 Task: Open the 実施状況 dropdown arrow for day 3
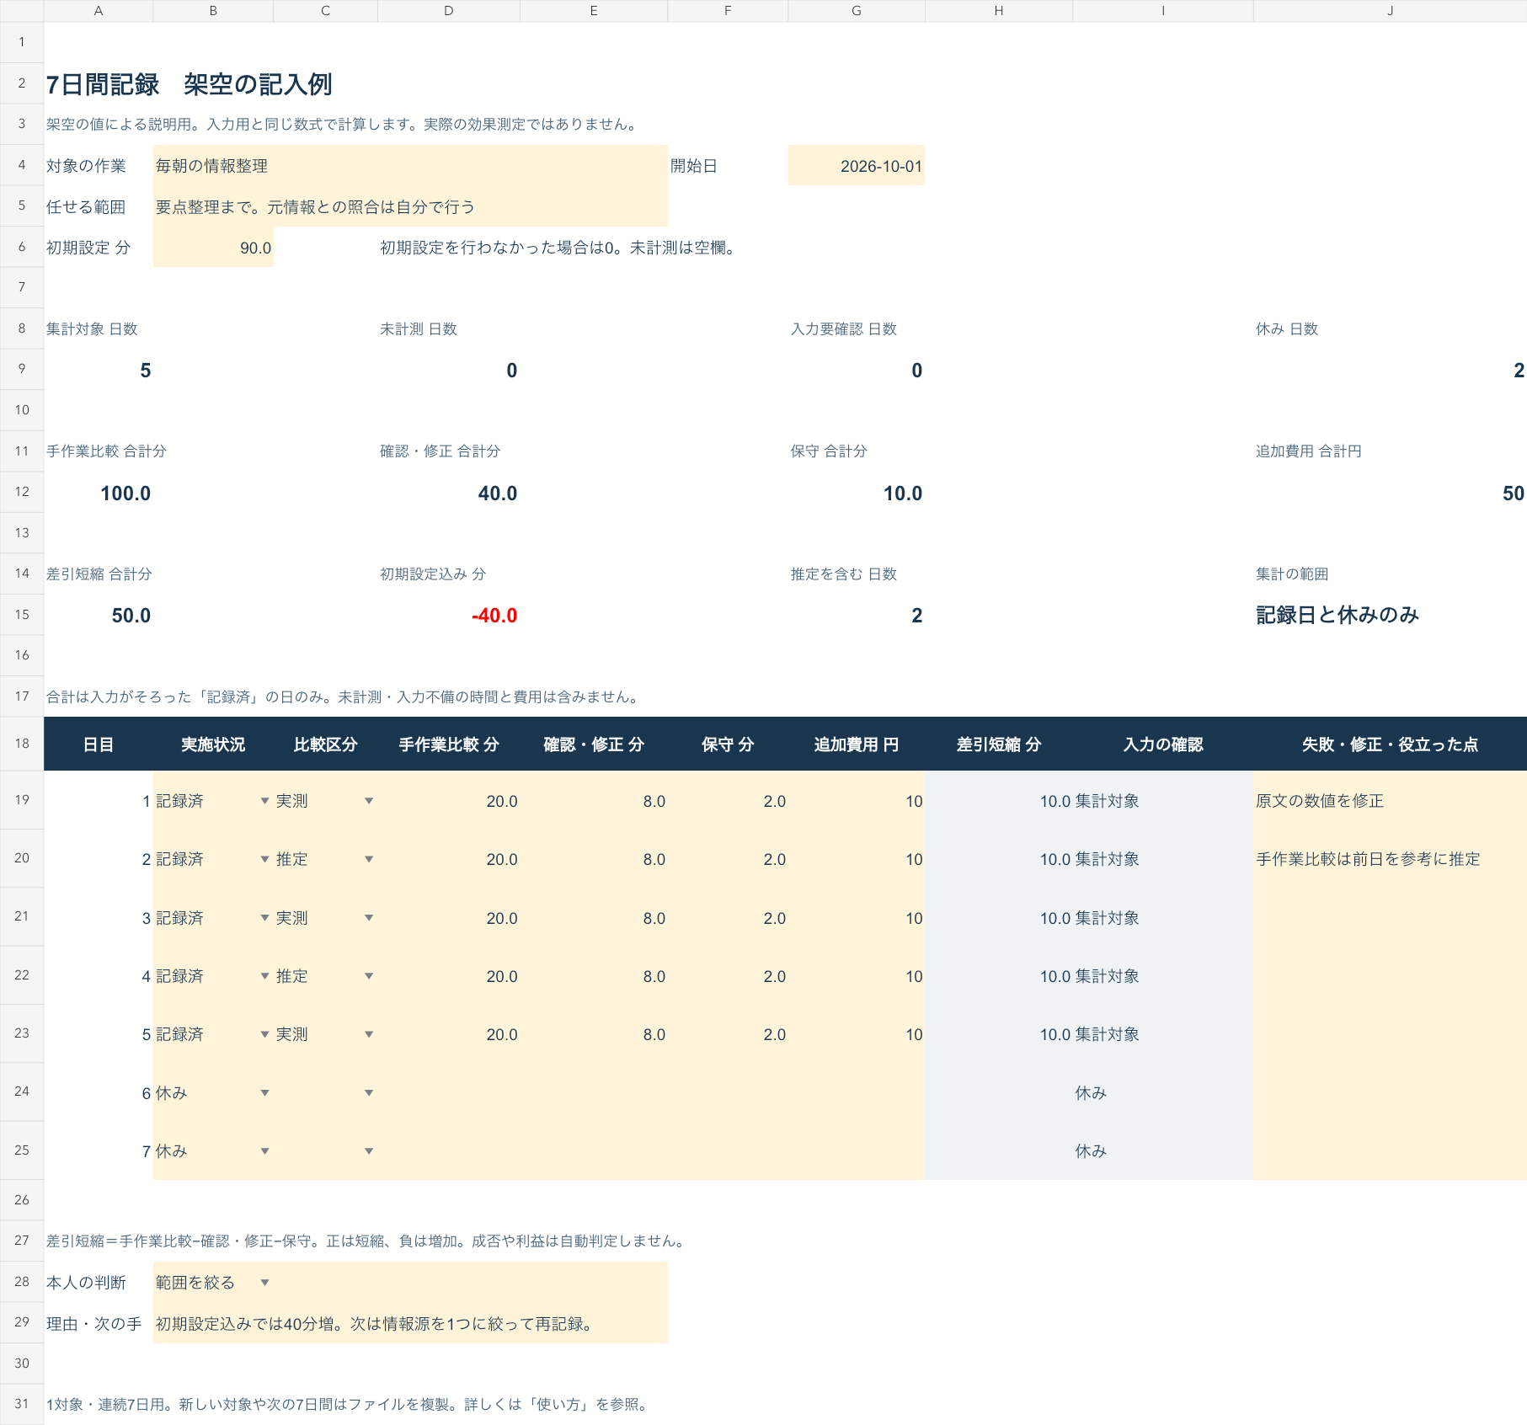pyautogui.click(x=264, y=918)
